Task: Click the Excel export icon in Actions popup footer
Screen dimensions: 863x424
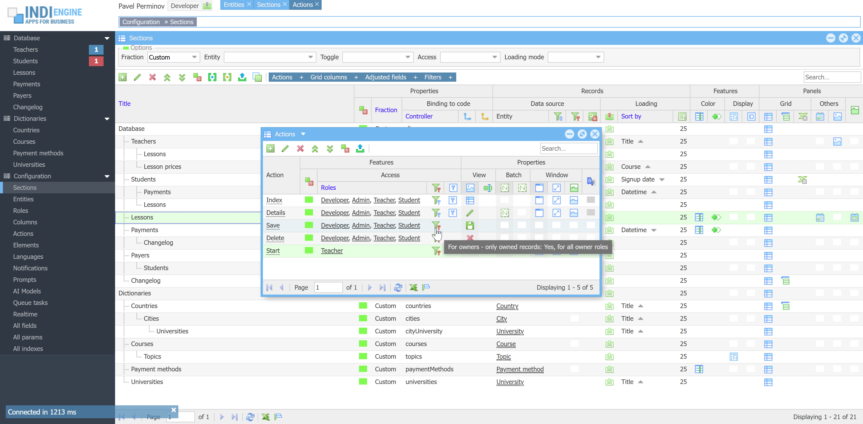Action: 413,287
